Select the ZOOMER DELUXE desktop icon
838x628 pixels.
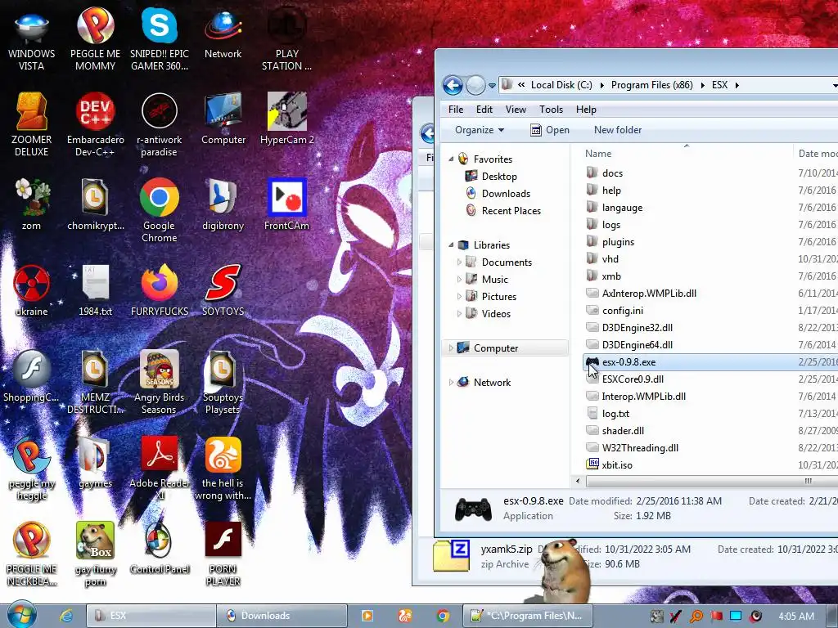tap(31, 124)
